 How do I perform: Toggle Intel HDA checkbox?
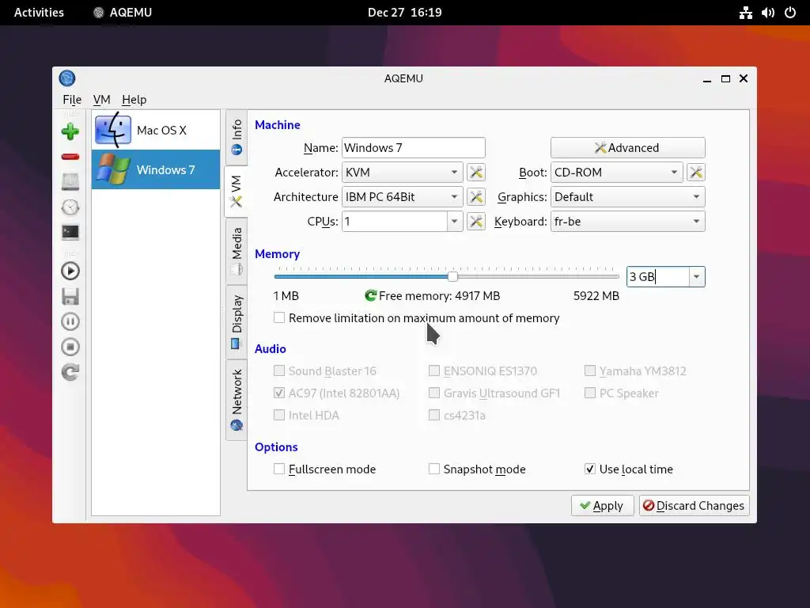tap(279, 415)
